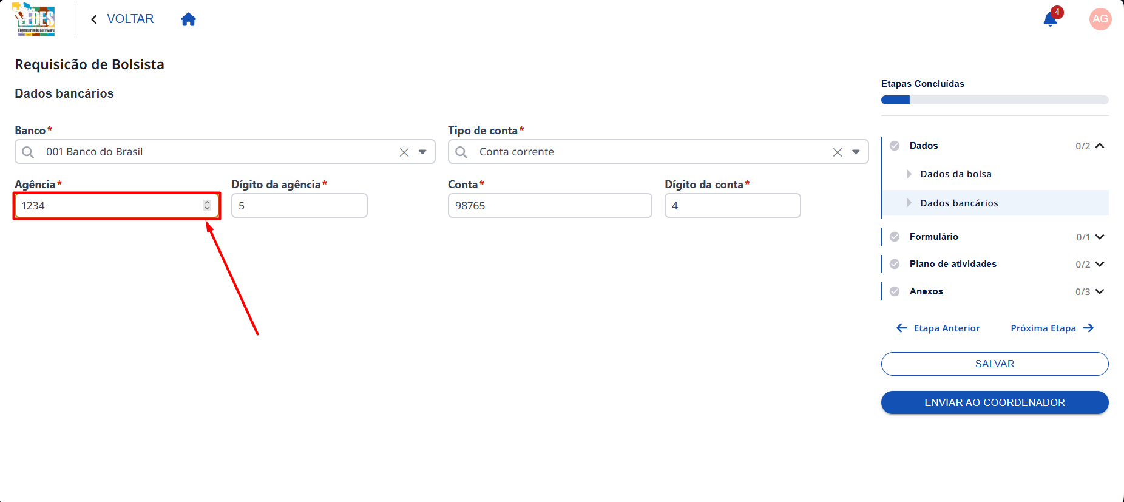Viewport: 1124px width, 502px height.
Task: Click the 0/3 Anexos counter
Action: coord(1083,292)
